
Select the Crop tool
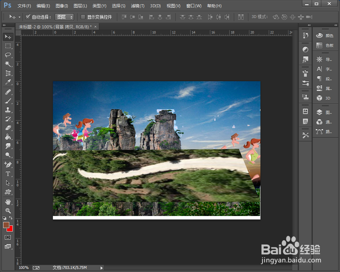pyautogui.click(x=8, y=73)
